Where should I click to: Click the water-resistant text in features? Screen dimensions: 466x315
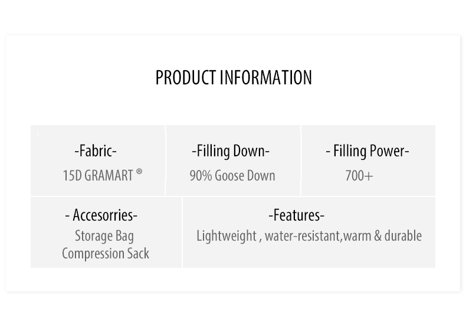tap(303, 236)
